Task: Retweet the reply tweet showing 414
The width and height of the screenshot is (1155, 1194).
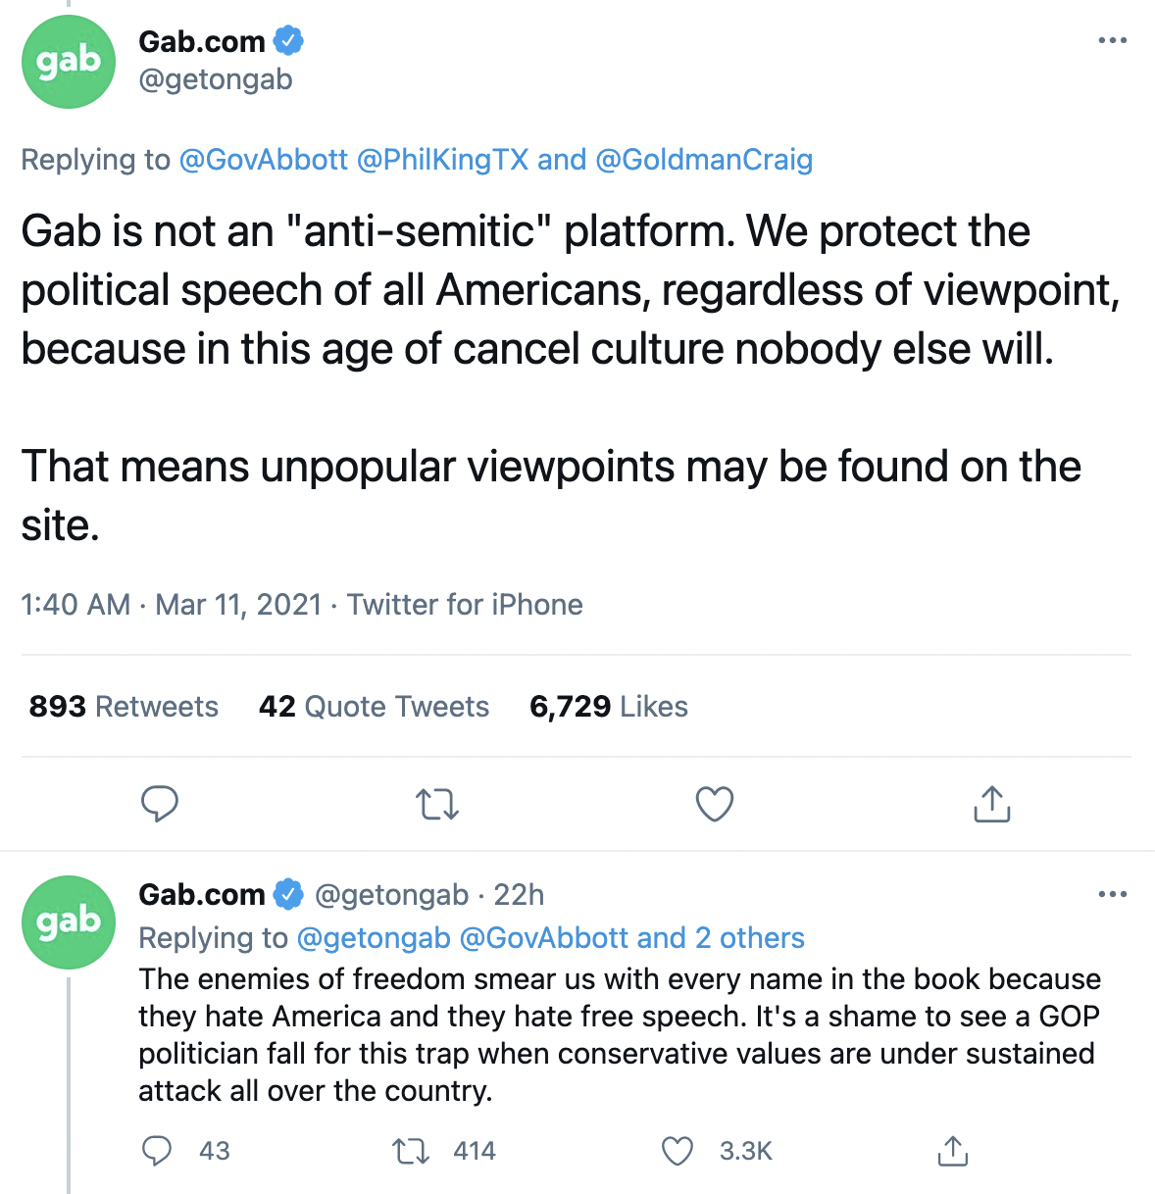Action: (x=411, y=1151)
